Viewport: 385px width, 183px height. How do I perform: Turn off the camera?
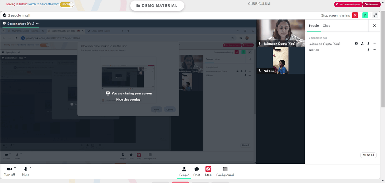(x=9, y=171)
